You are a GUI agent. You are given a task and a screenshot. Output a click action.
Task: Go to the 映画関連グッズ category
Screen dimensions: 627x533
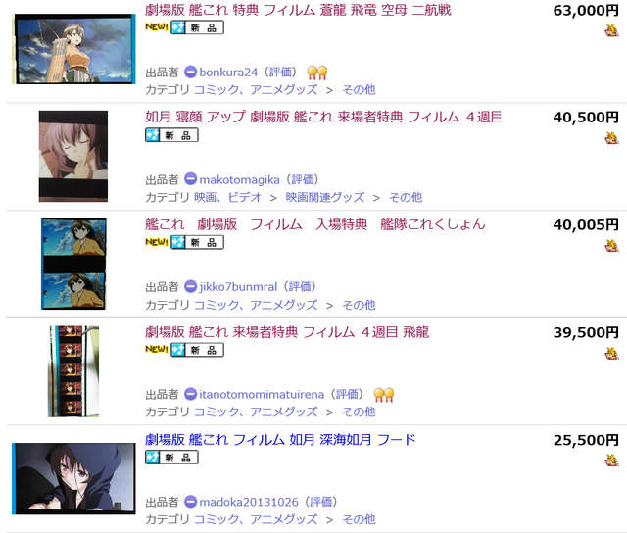pyautogui.click(x=325, y=197)
